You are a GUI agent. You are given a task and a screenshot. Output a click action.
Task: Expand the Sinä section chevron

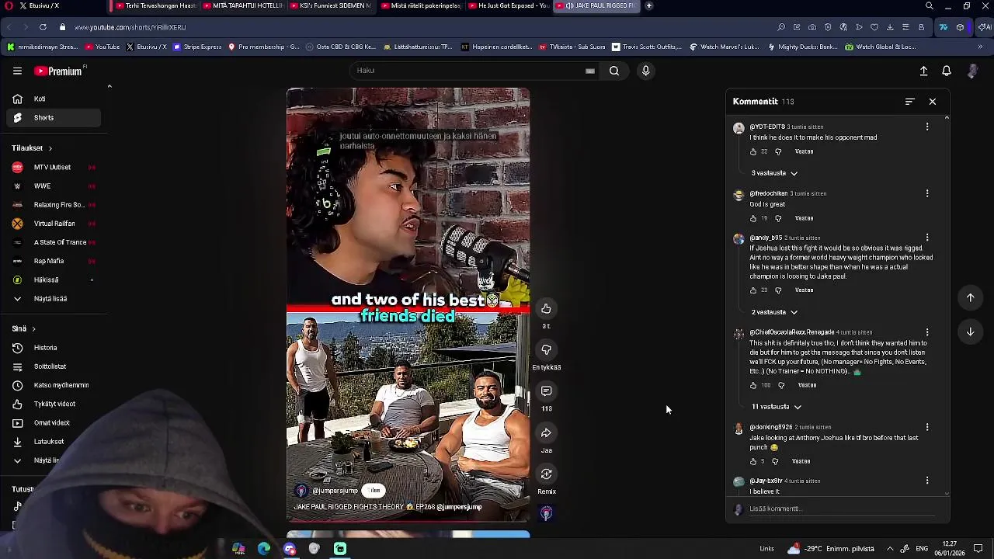point(33,329)
